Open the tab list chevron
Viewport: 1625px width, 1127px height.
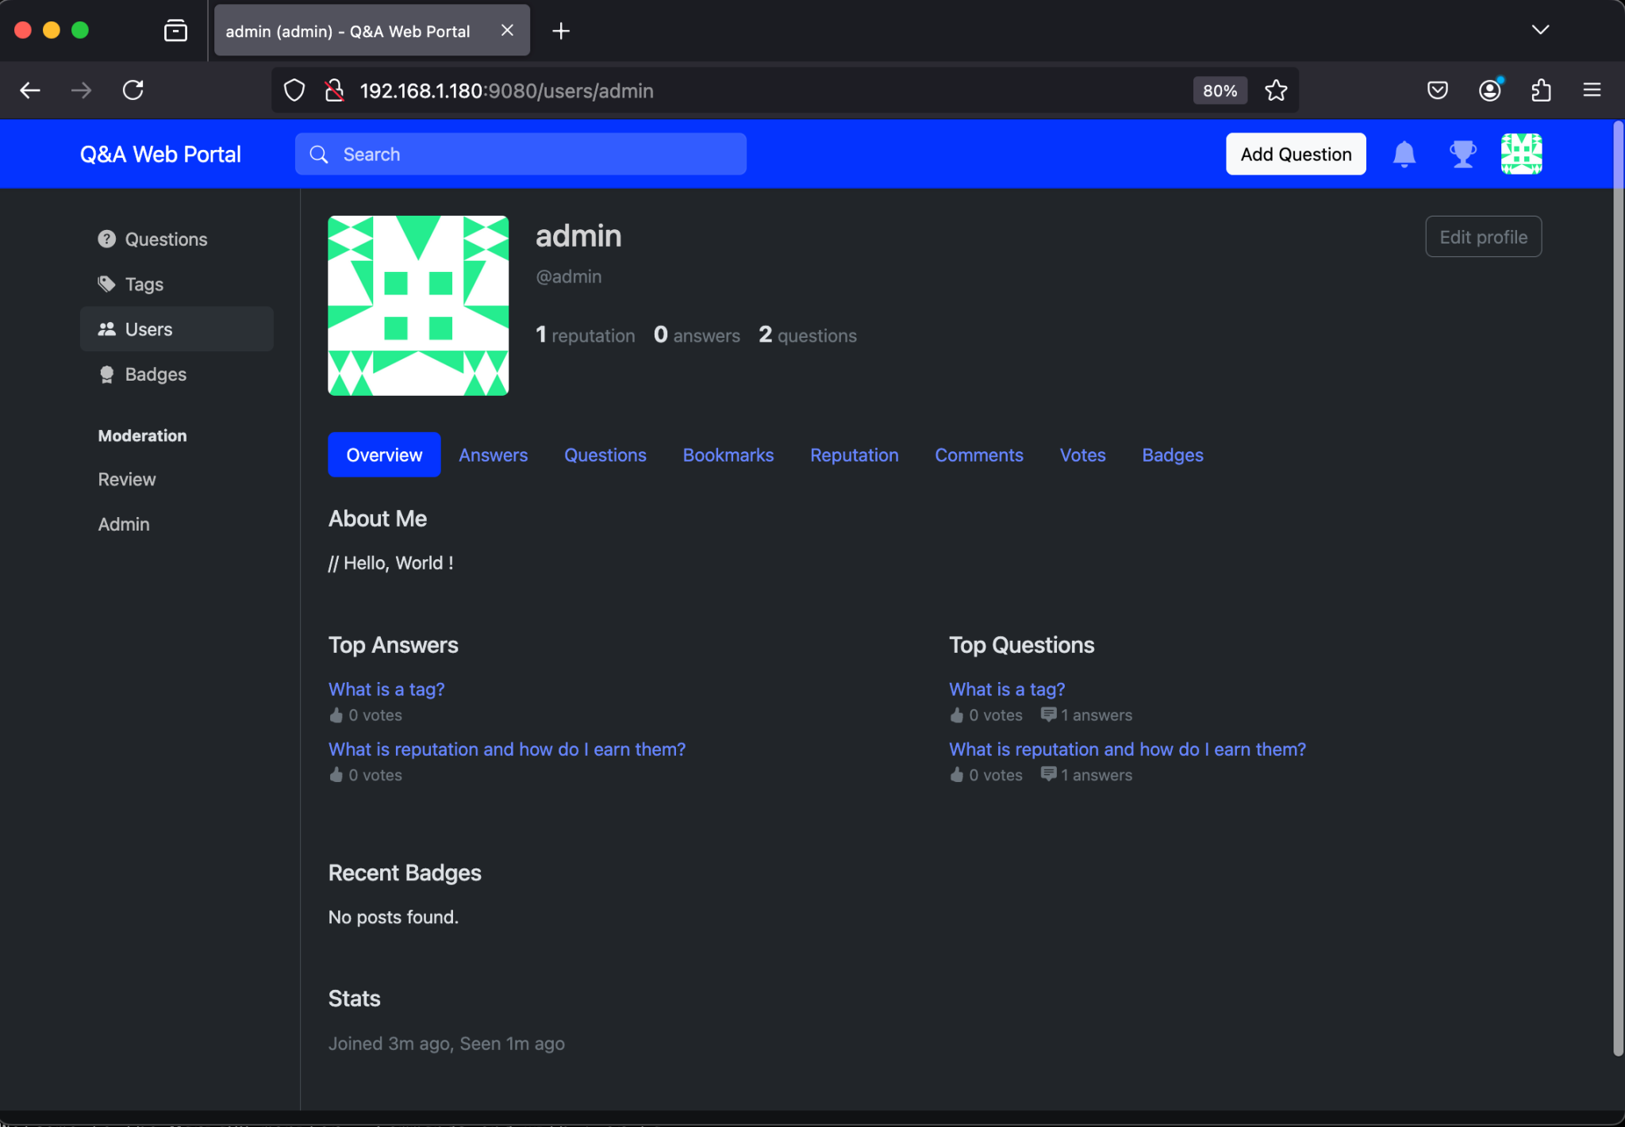point(1540,29)
